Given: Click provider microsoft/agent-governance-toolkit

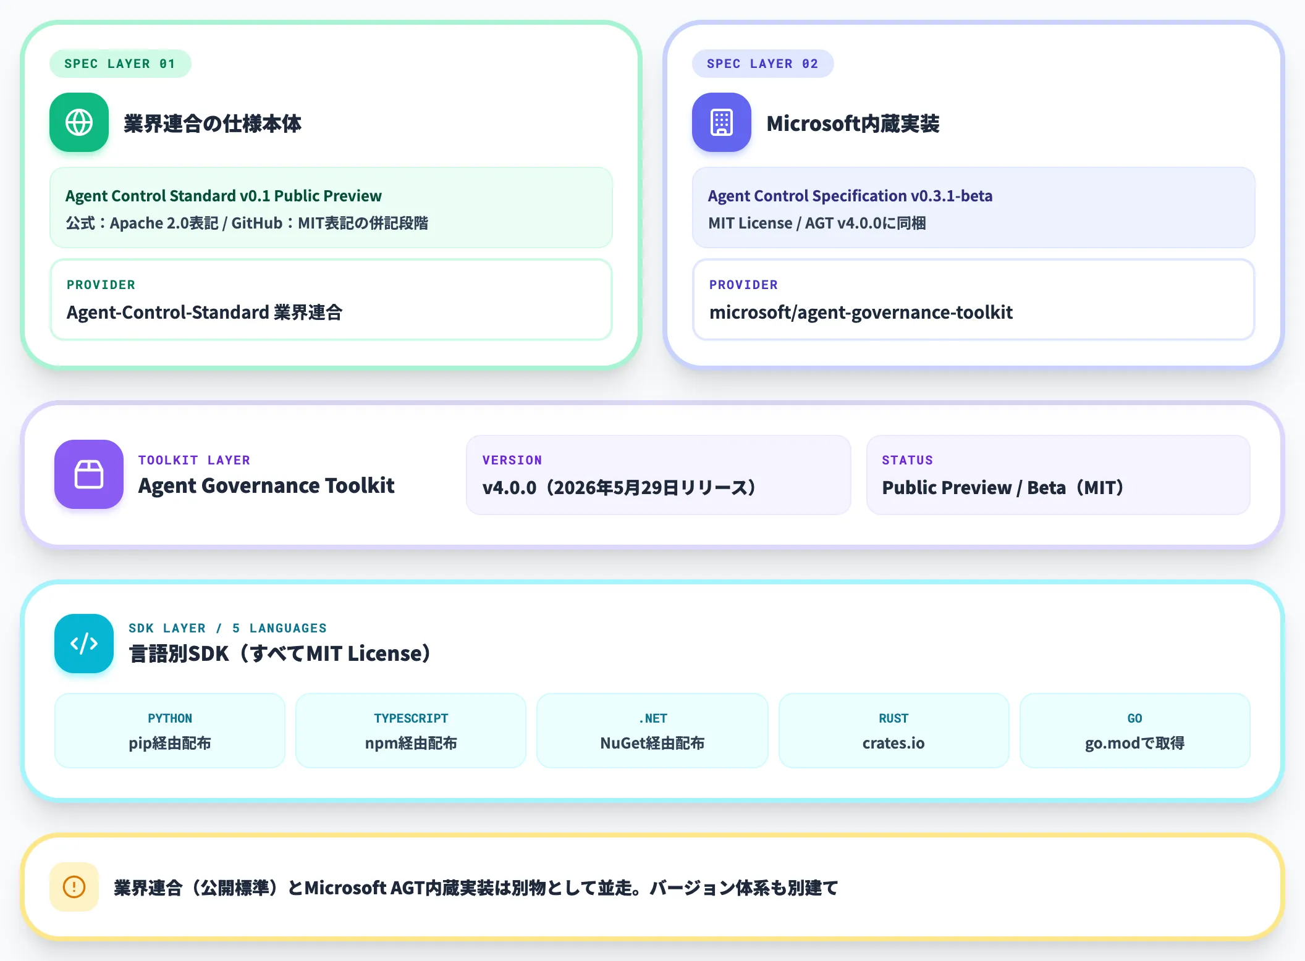Looking at the screenshot, I should coord(861,313).
